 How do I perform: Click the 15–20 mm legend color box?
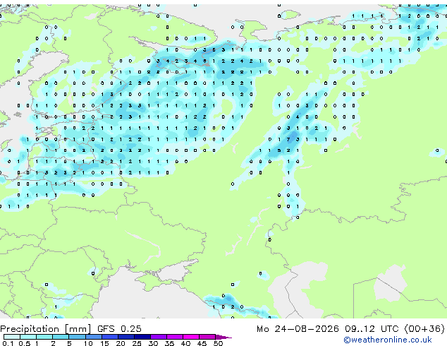[x=109, y=337]
